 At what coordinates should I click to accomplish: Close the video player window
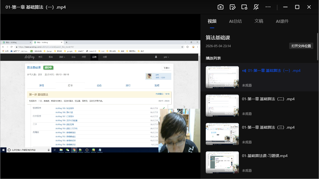coord(309,7)
